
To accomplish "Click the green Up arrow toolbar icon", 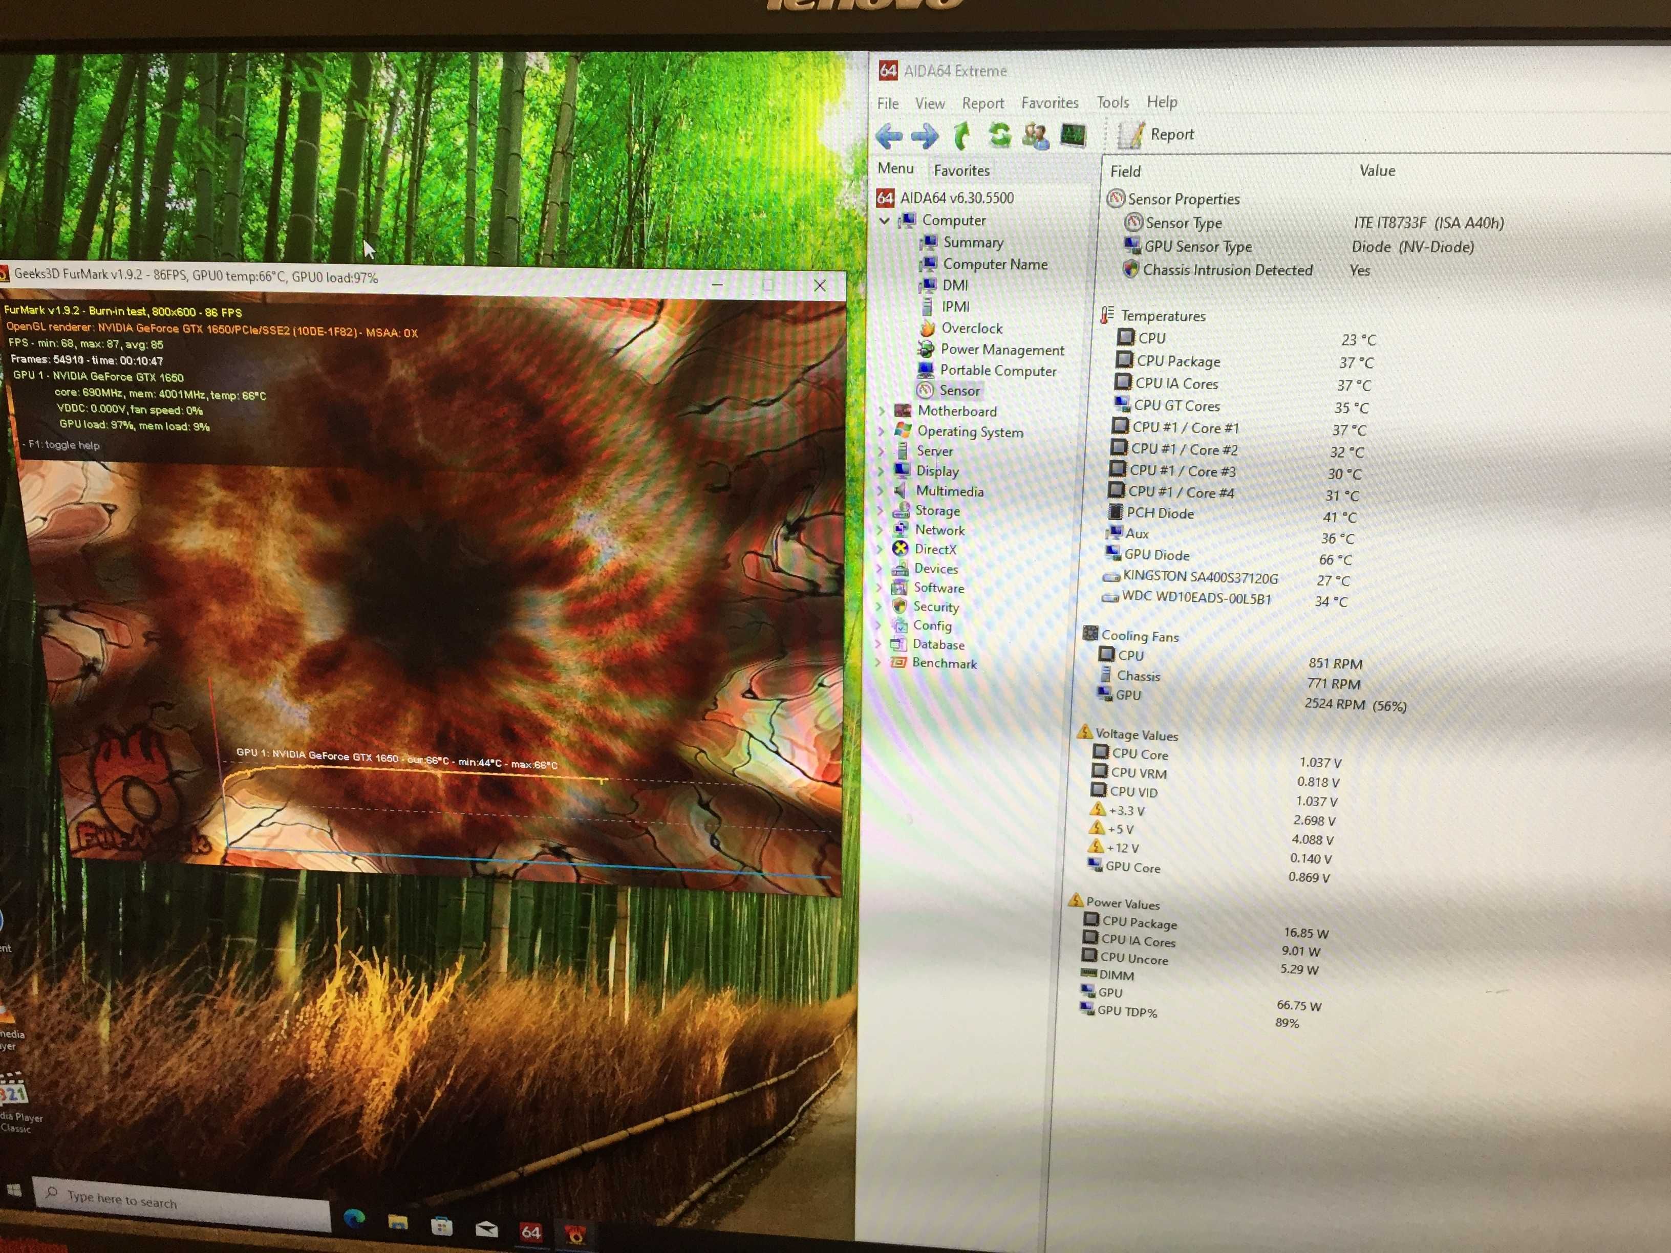I will [x=961, y=136].
